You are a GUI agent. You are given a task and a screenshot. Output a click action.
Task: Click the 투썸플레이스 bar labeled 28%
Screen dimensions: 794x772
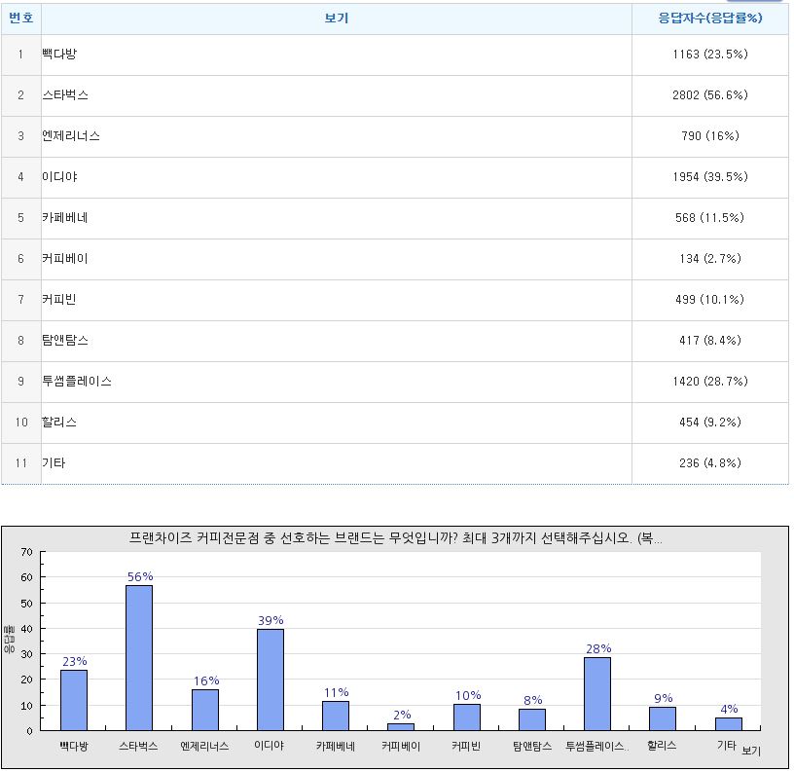coord(597,693)
